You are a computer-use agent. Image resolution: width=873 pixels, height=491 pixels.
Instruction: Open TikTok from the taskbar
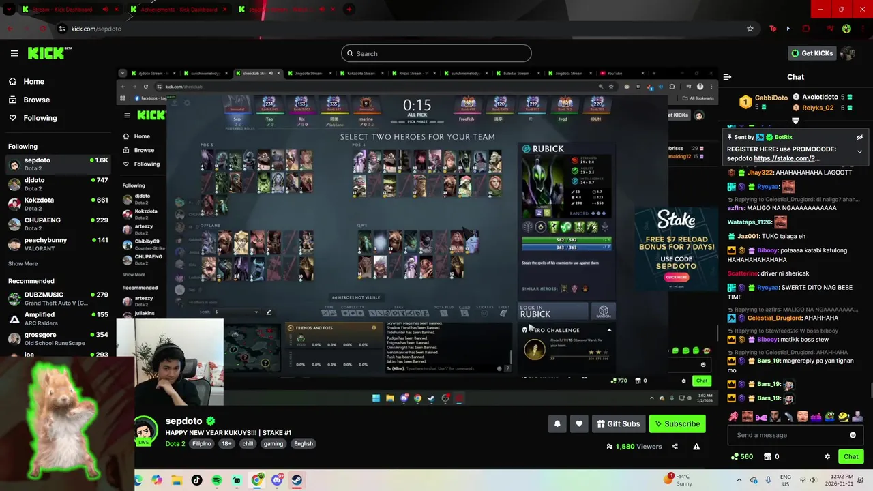(196, 480)
